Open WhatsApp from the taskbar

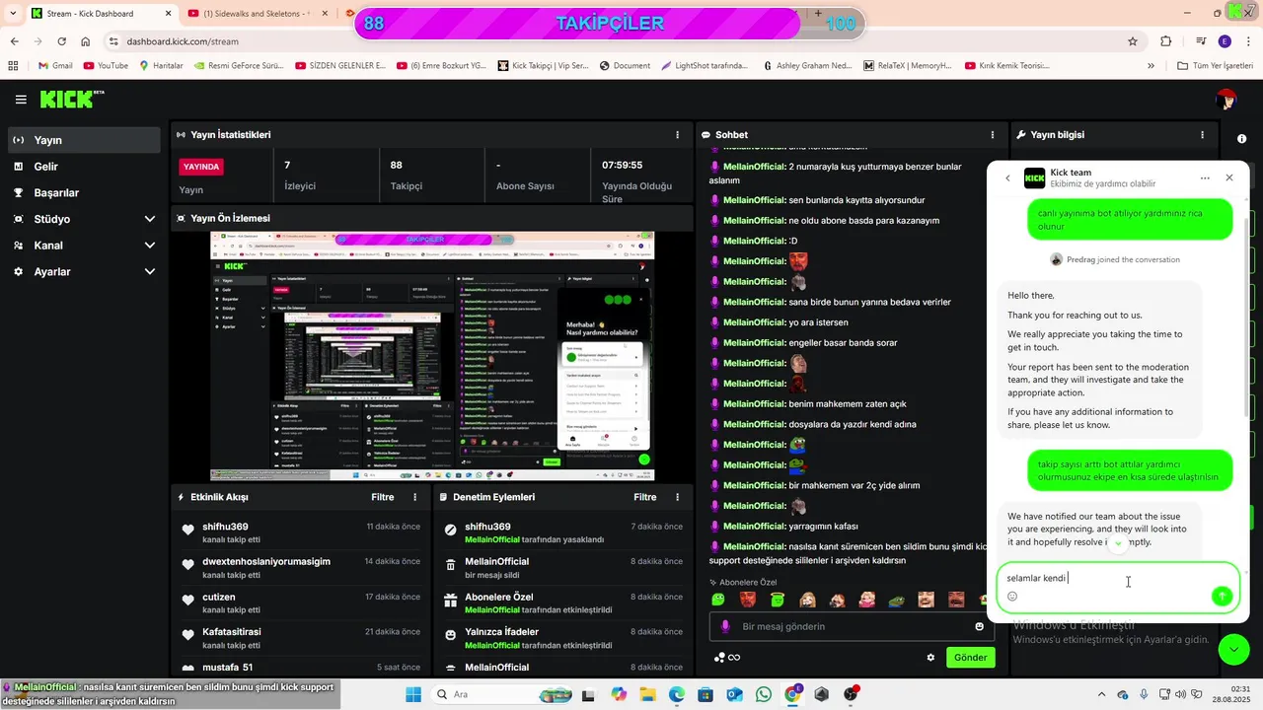[x=763, y=694]
